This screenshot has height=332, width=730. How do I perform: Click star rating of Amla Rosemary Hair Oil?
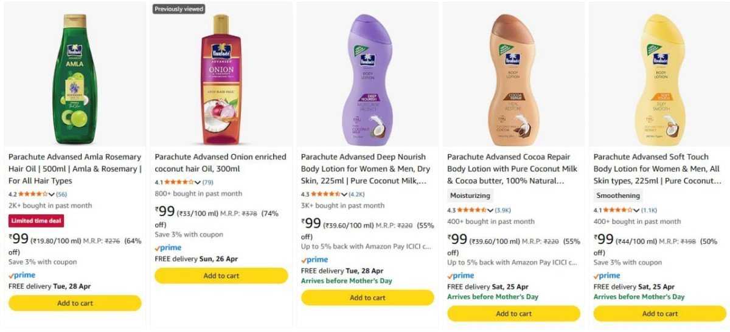pyautogui.click(x=33, y=194)
